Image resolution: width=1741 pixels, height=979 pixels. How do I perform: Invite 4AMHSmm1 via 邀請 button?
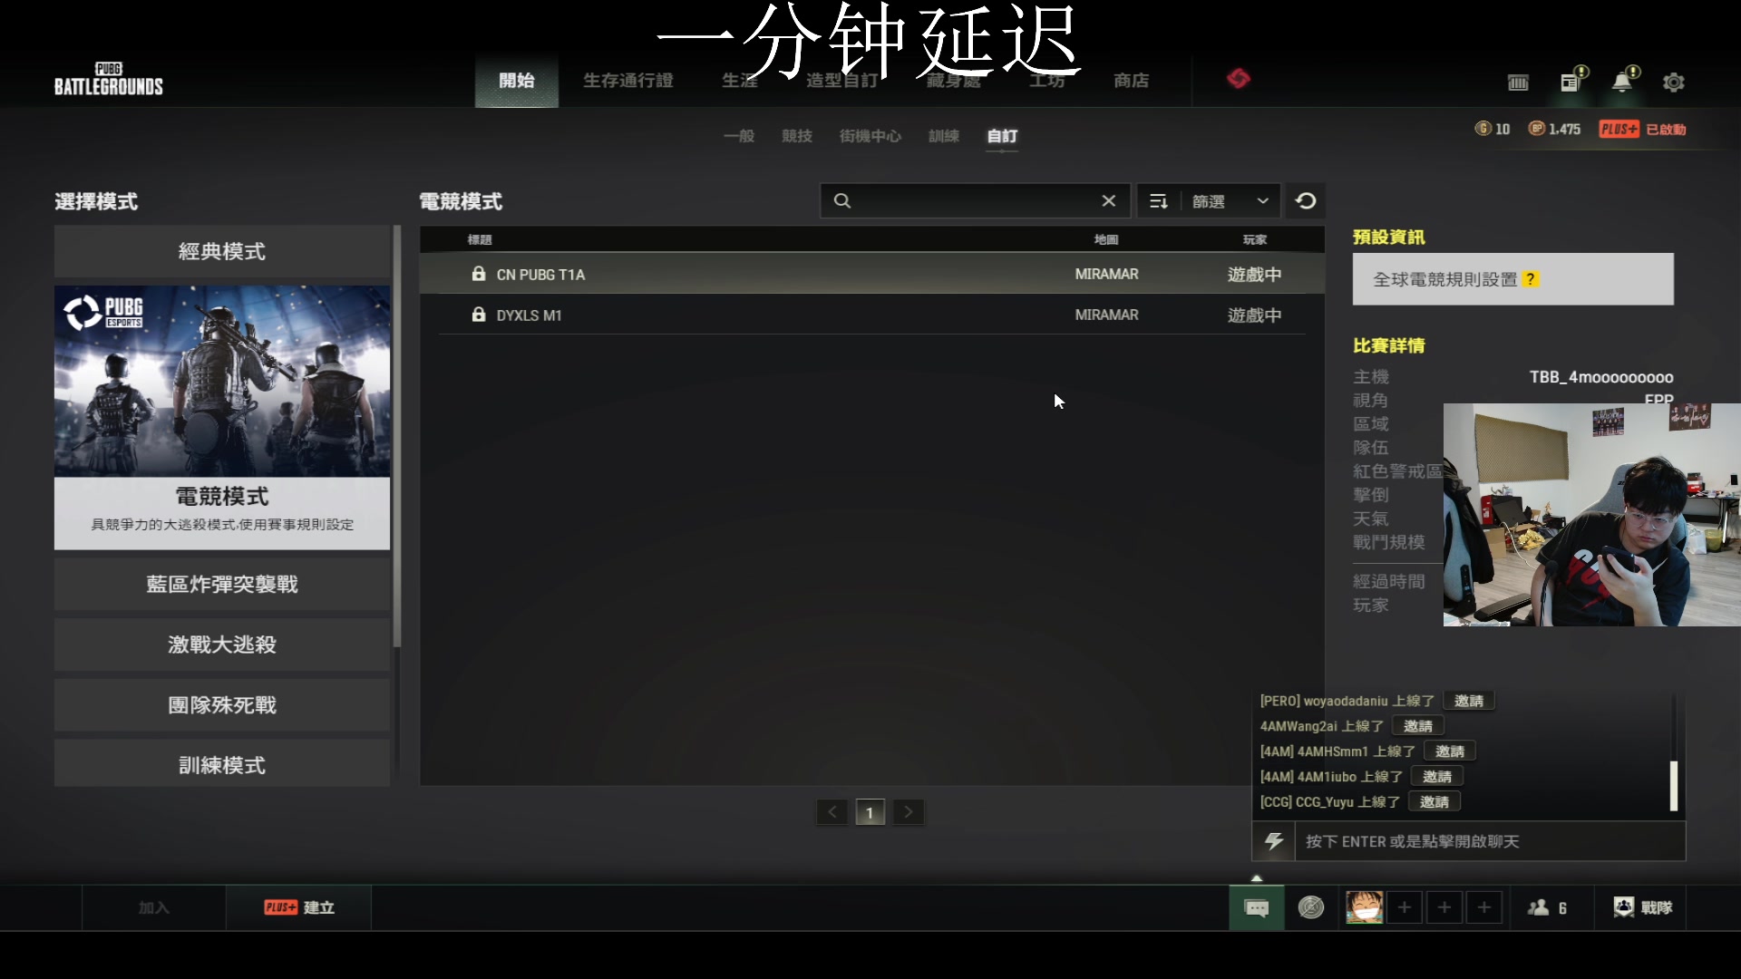pos(1450,751)
